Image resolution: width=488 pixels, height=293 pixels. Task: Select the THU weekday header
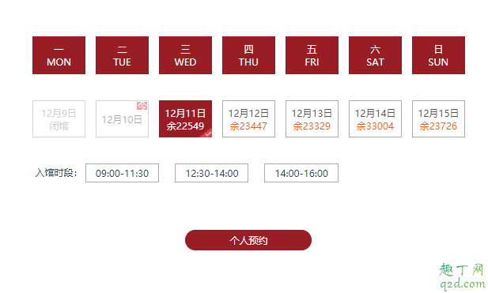(248, 55)
